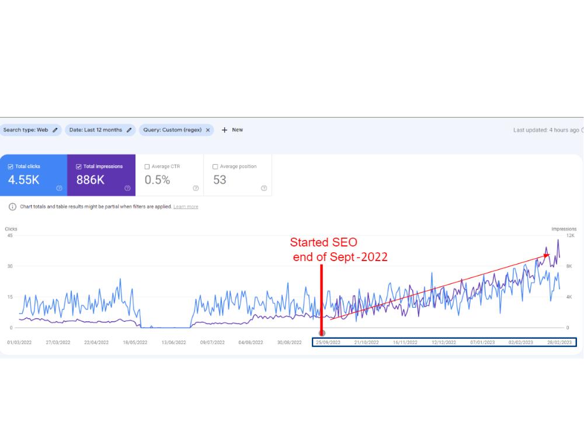Toggle the Total clicks checkbox
This screenshot has width=584, height=438.
(11, 166)
